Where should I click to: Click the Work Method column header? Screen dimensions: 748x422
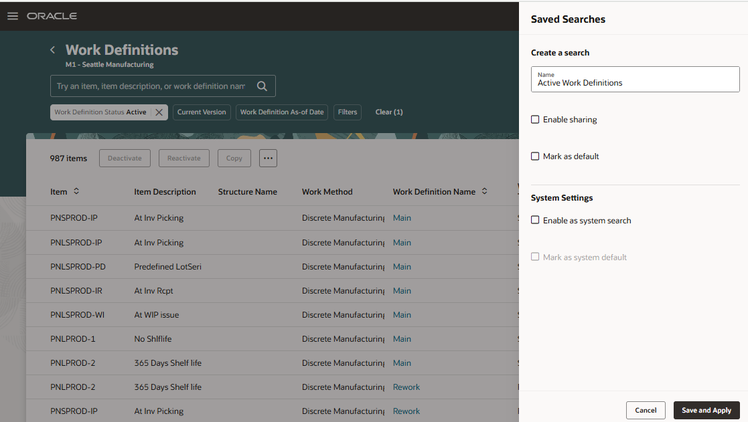(x=327, y=191)
